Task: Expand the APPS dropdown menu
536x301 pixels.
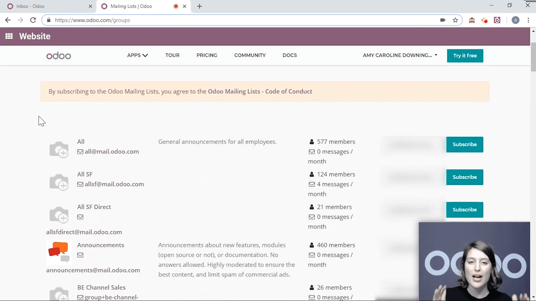Action: coord(137,55)
